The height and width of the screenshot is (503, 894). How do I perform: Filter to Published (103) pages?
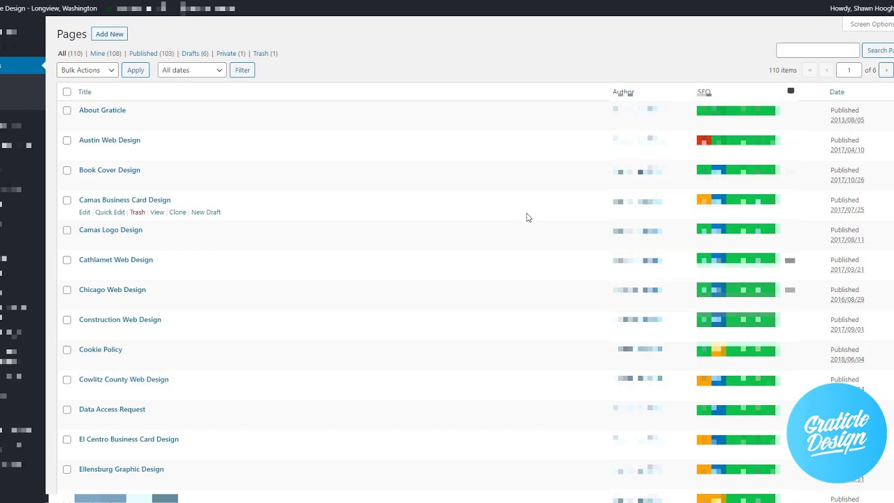click(x=152, y=53)
